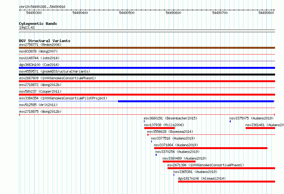Open esv2667609 (1000GenomesConsortiumPhase1) label

click(x=57, y=78)
